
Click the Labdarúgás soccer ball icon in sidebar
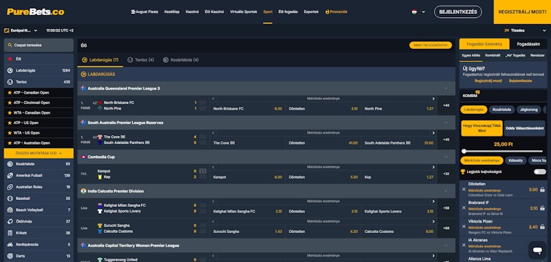pyautogui.click(x=10, y=70)
